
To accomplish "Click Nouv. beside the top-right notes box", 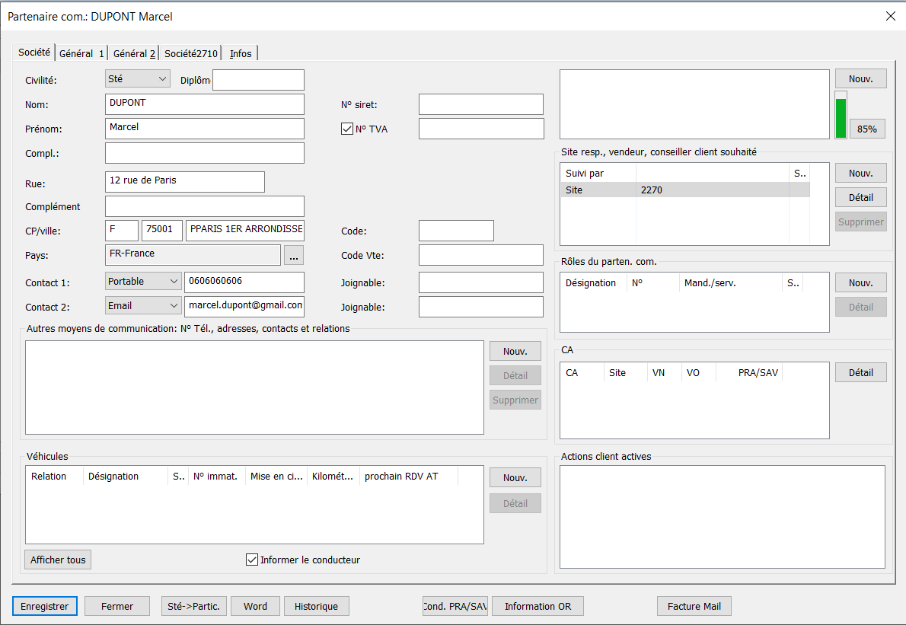I will pyautogui.click(x=861, y=78).
